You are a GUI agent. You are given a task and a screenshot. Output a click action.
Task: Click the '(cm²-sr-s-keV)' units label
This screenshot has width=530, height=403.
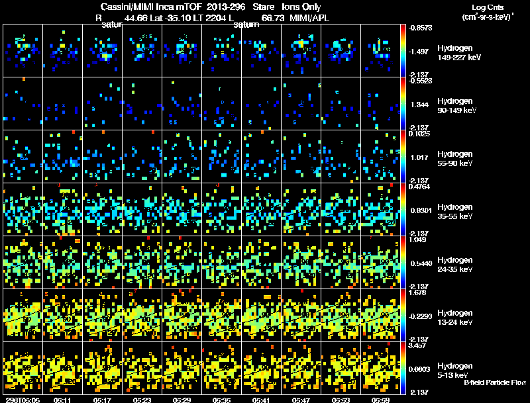488,17
